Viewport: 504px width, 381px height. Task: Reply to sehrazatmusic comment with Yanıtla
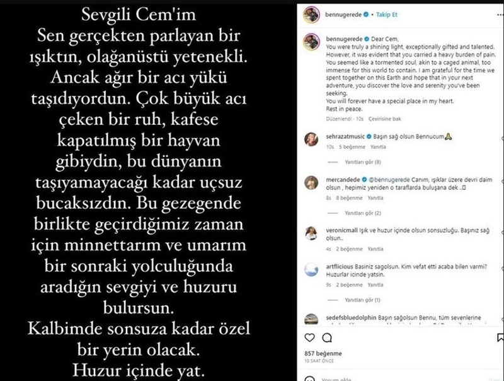pos(377,147)
